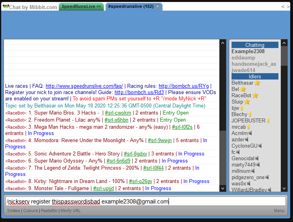
Task: Switch to the SpeedRunsLive server tab
Action: tap(81, 7)
